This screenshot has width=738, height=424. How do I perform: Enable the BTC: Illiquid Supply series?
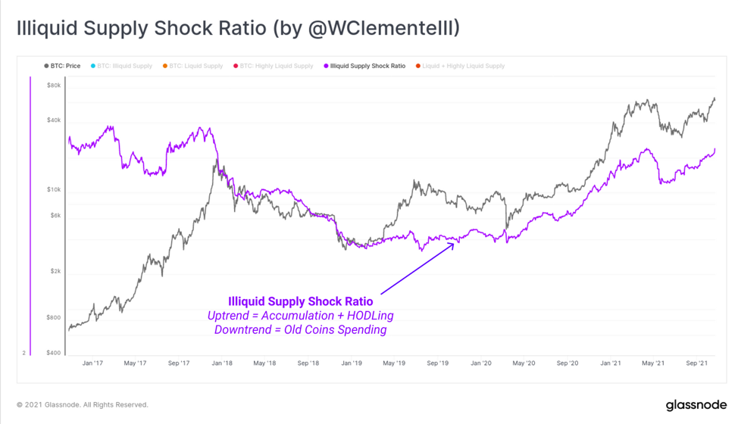(121, 66)
